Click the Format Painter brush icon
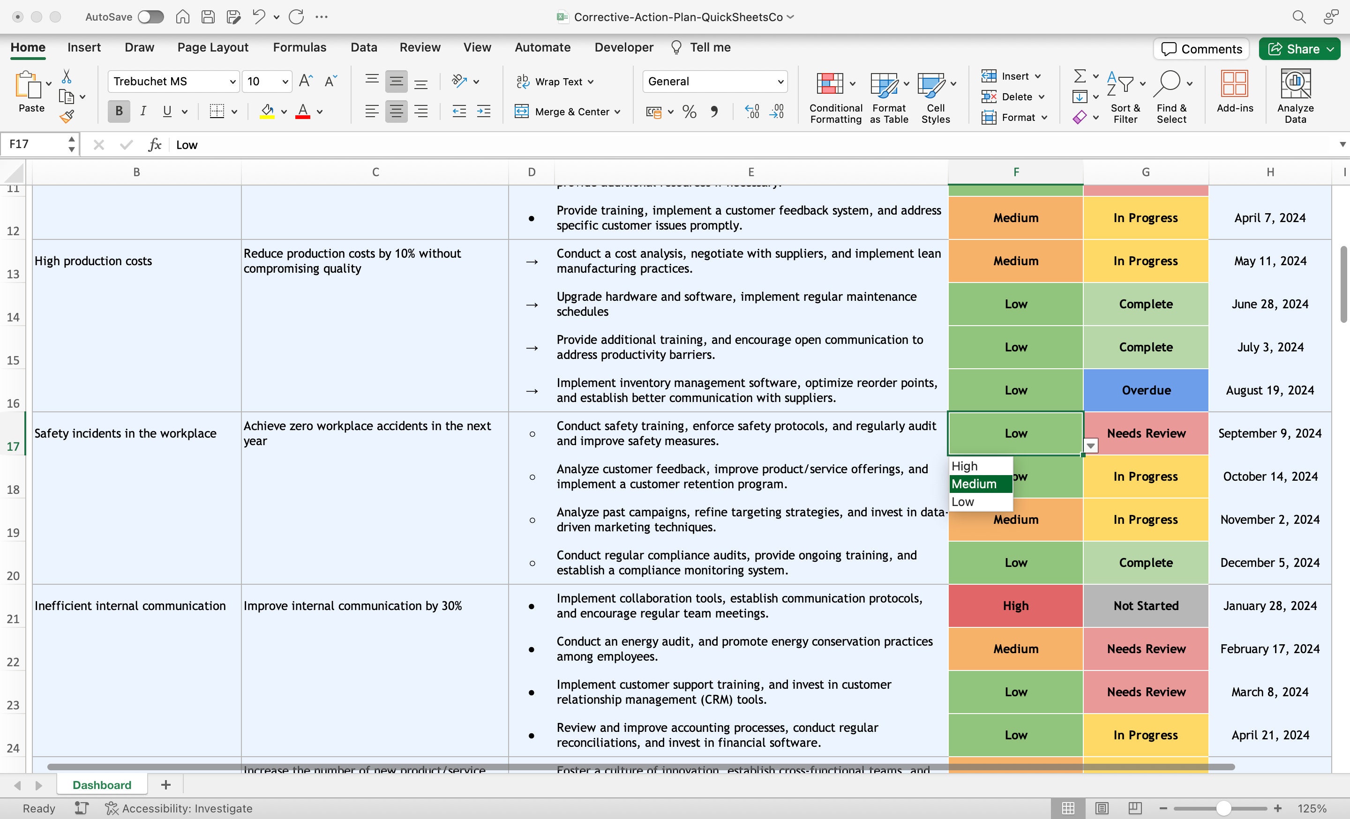Image resolution: width=1350 pixels, height=819 pixels. [67, 116]
